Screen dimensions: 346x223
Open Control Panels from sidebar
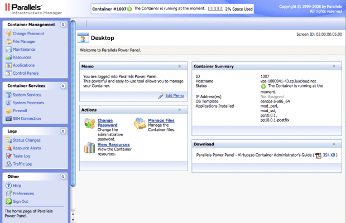click(26, 73)
